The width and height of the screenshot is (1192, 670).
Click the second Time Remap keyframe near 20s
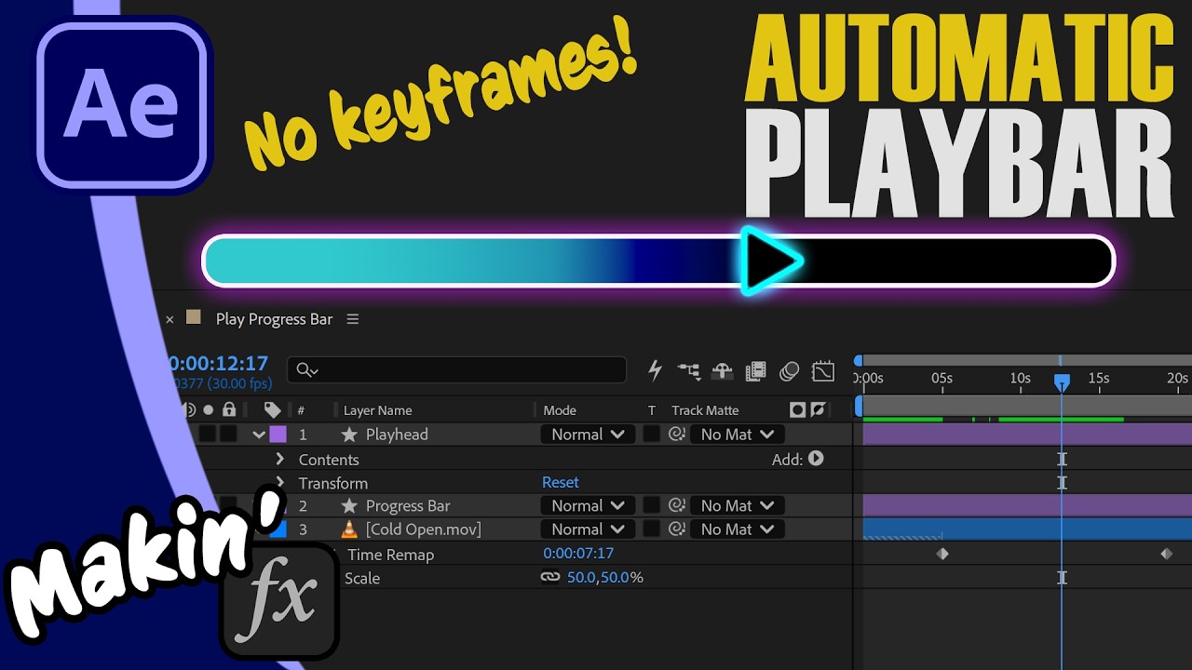coord(1167,554)
